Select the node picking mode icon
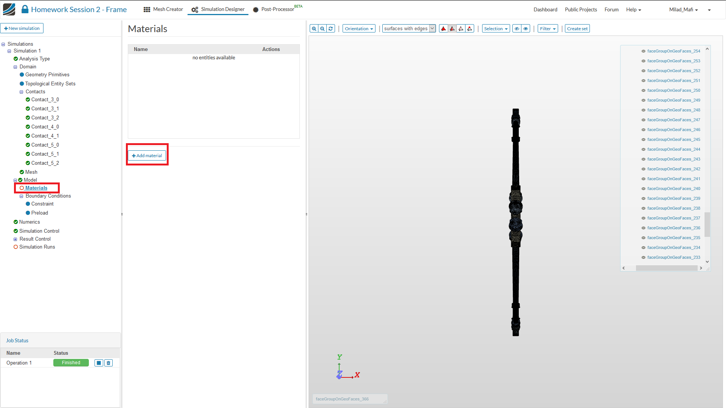 pos(470,29)
